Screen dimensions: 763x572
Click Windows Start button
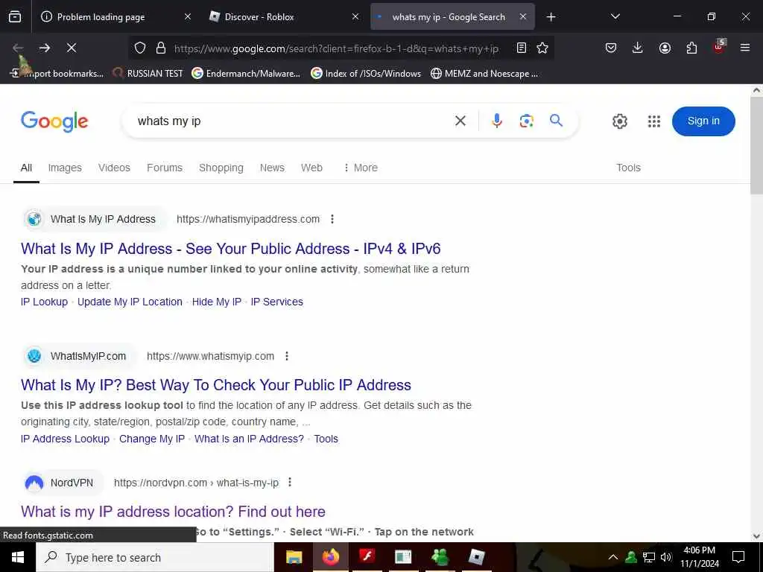coord(18,557)
